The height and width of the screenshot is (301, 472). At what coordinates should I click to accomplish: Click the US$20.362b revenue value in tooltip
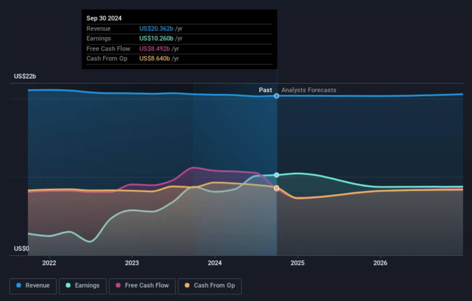click(156, 29)
